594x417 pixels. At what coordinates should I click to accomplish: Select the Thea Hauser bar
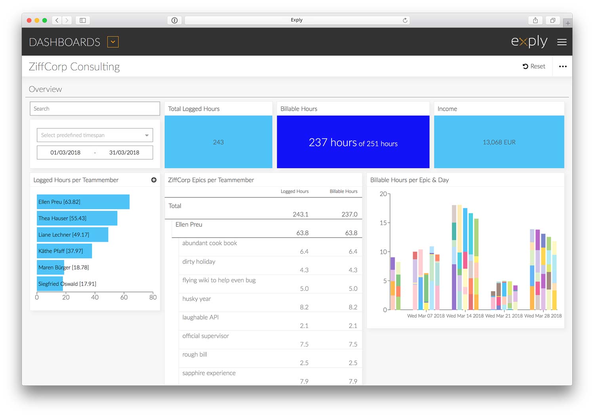pyautogui.click(x=77, y=218)
